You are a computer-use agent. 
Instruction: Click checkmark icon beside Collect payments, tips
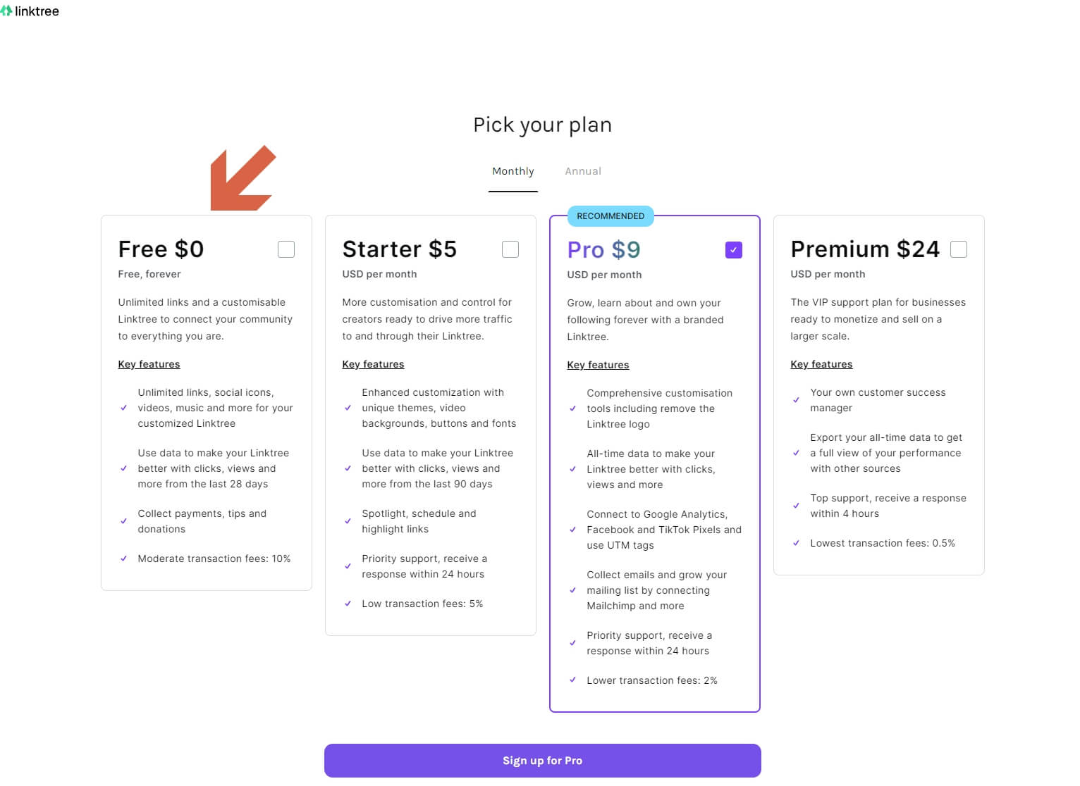124,521
